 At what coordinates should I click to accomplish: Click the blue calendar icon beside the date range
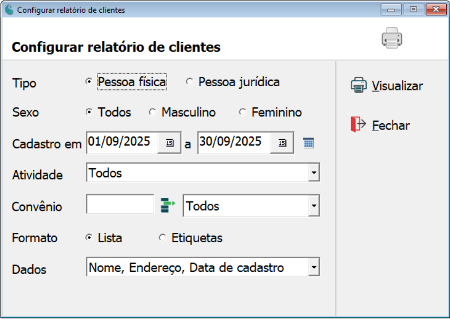point(308,142)
